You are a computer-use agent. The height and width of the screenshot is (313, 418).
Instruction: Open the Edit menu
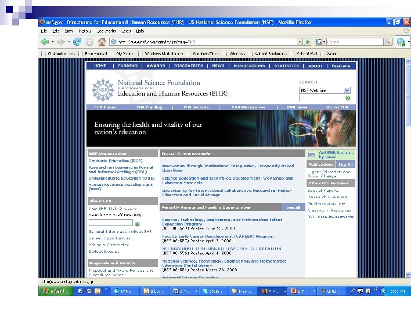click(56, 31)
